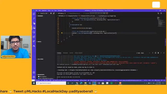Viewport: 167px width, 94px height.
Task: Open the Remote Explorer view
Action: [x=34, y=32]
